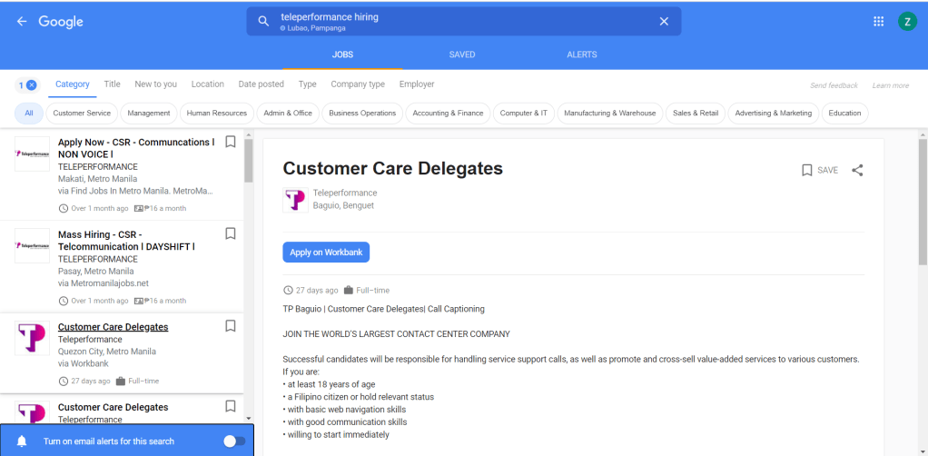Open the Company type filter
928x456 pixels.
357,84
